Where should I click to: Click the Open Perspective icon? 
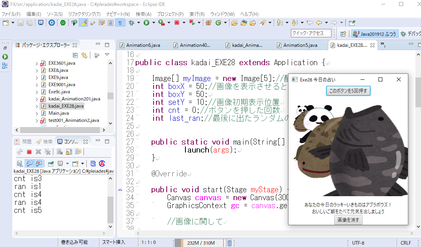click(343, 34)
